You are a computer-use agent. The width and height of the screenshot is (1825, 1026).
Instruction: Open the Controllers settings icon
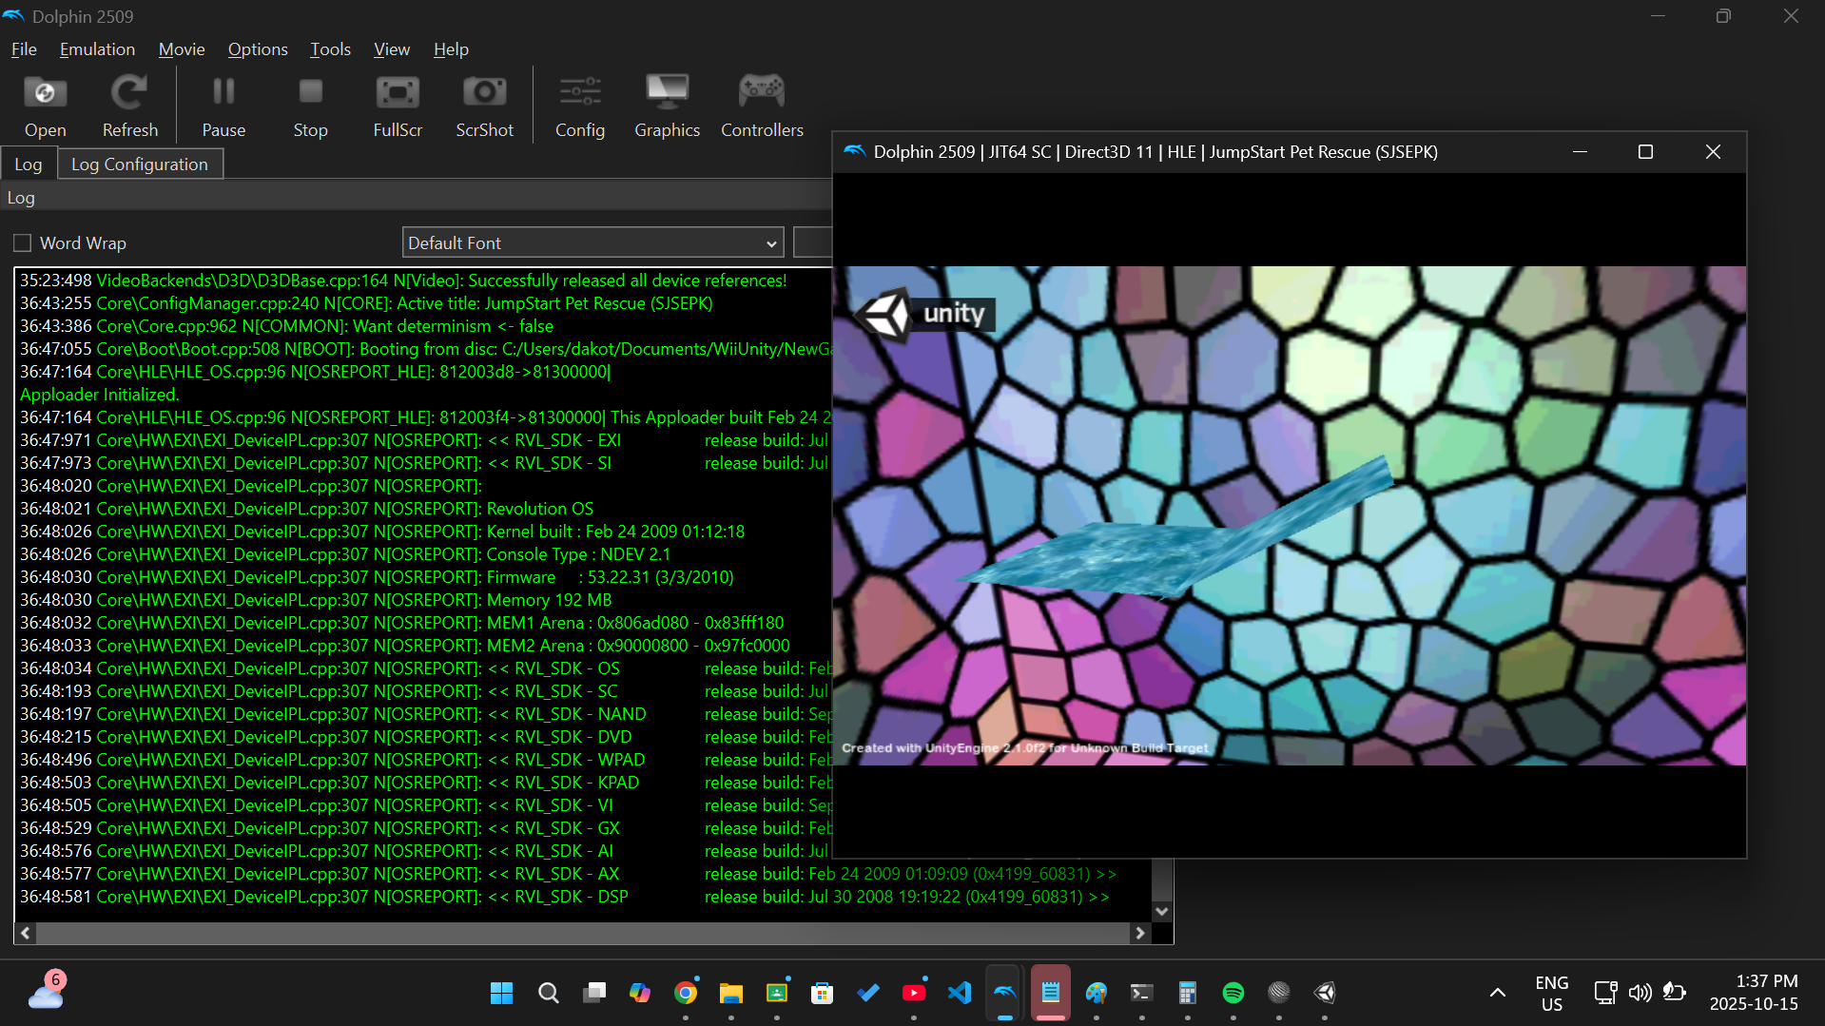(x=762, y=106)
